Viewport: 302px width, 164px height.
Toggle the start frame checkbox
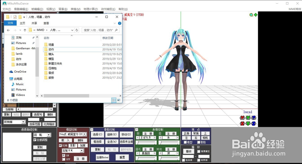tap(184, 160)
